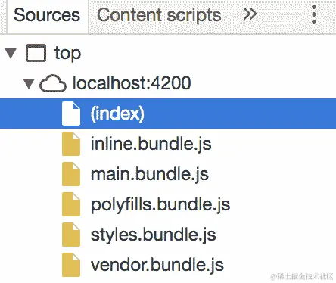Open polyfills.bundle.js
The width and height of the screenshot is (336, 283).
pyautogui.click(x=160, y=204)
